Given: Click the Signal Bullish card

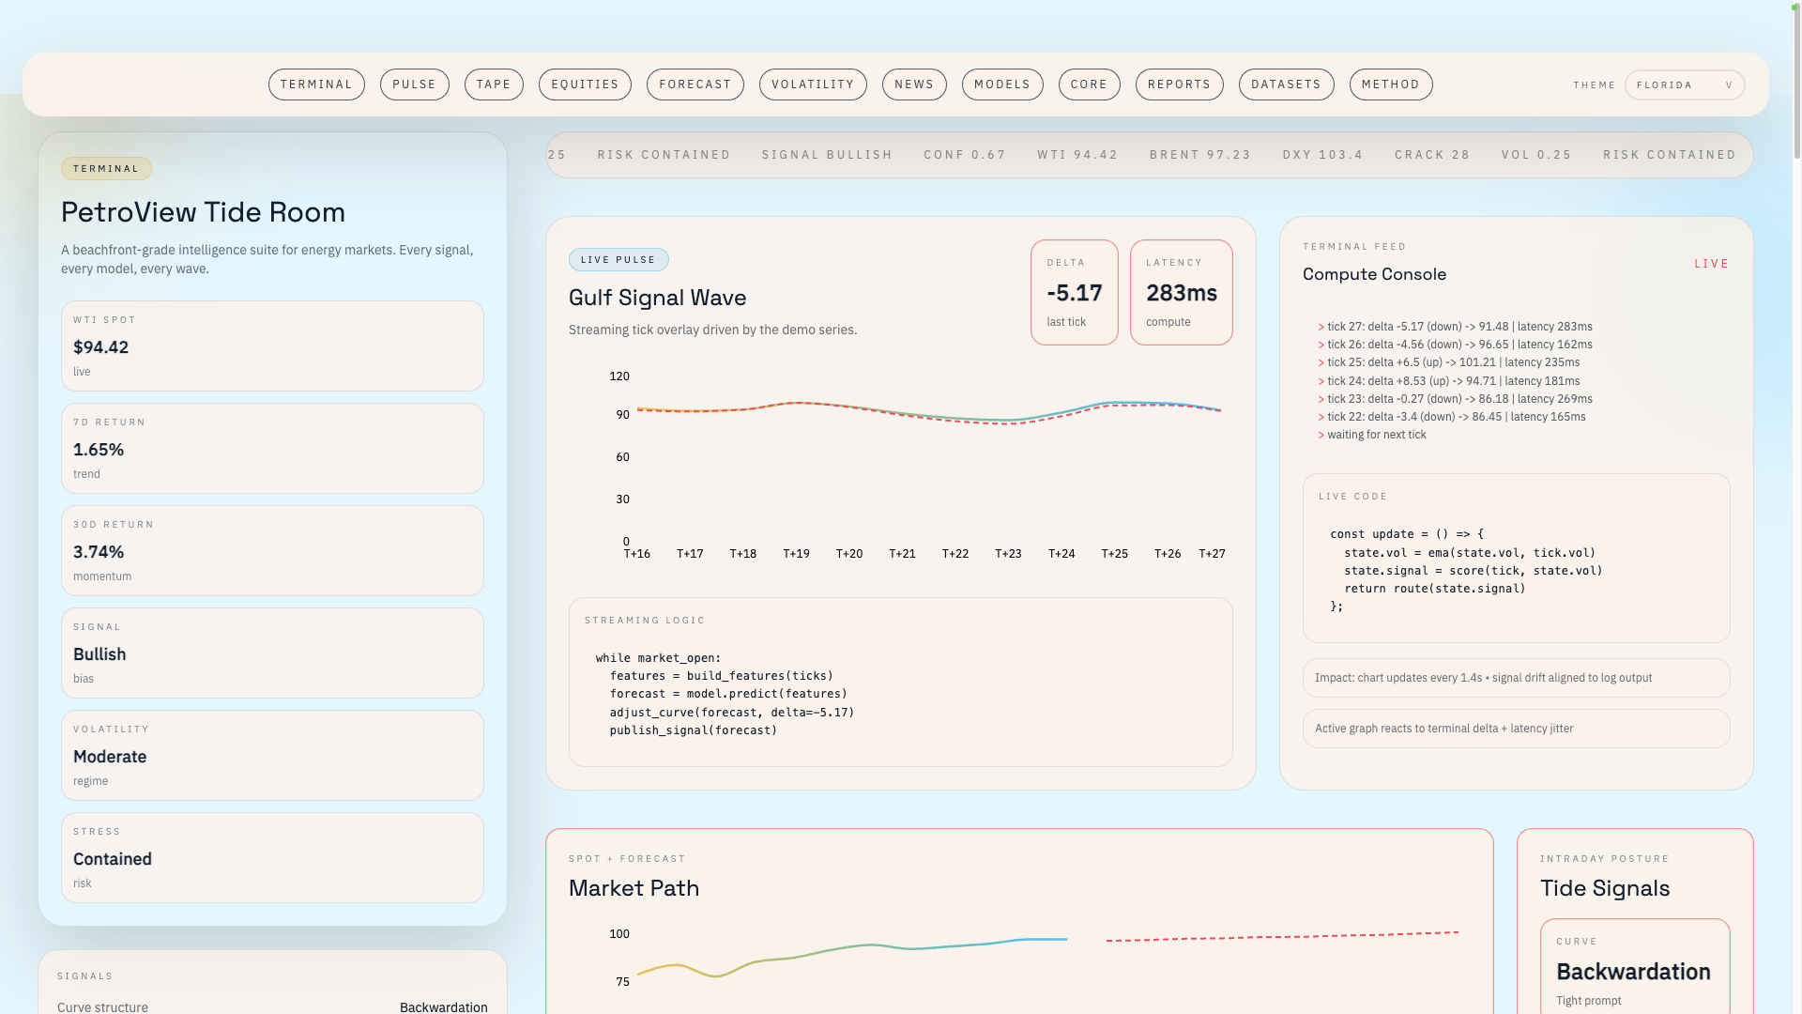Looking at the screenshot, I should [272, 653].
